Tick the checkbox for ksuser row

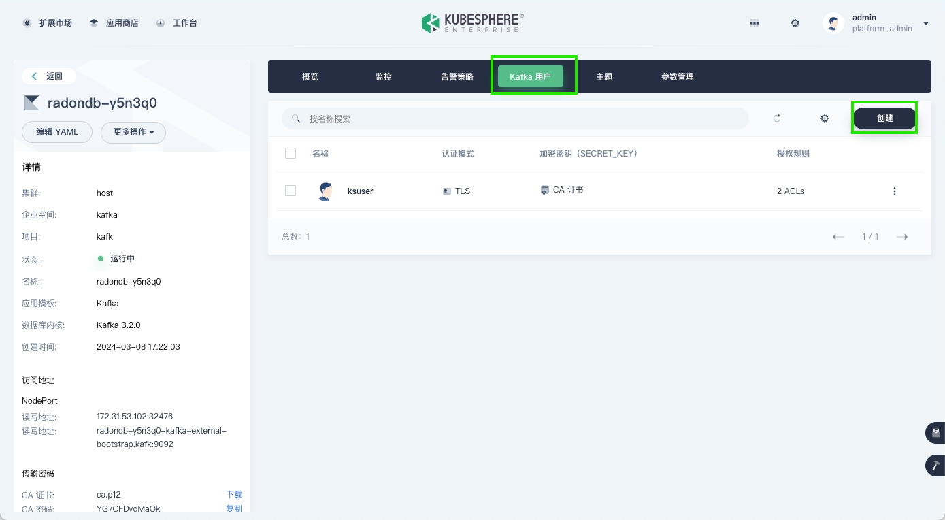point(291,191)
